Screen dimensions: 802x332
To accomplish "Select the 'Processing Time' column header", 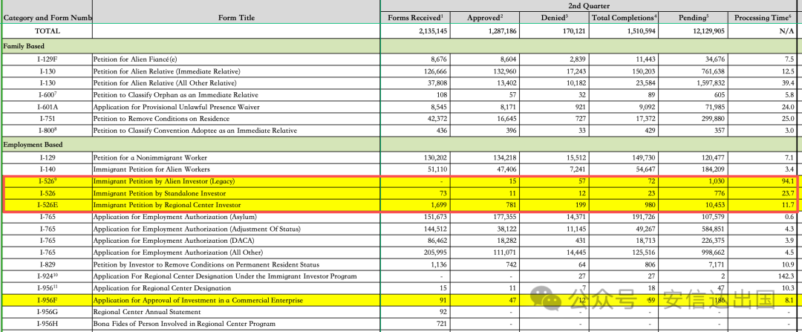I will [x=763, y=18].
